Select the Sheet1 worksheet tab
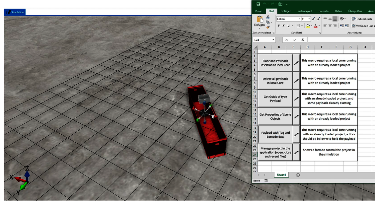 coord(281,175)
